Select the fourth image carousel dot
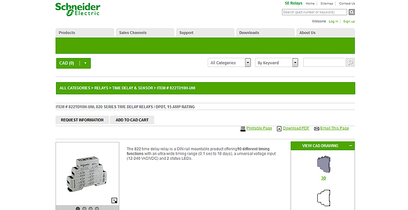The width and height of the screenshot is (408, 210). (97, 208)
